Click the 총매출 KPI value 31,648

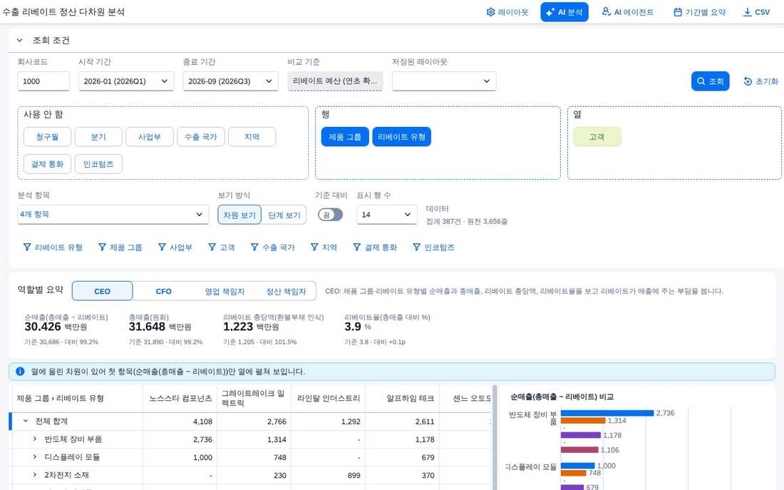click(147, 327)
